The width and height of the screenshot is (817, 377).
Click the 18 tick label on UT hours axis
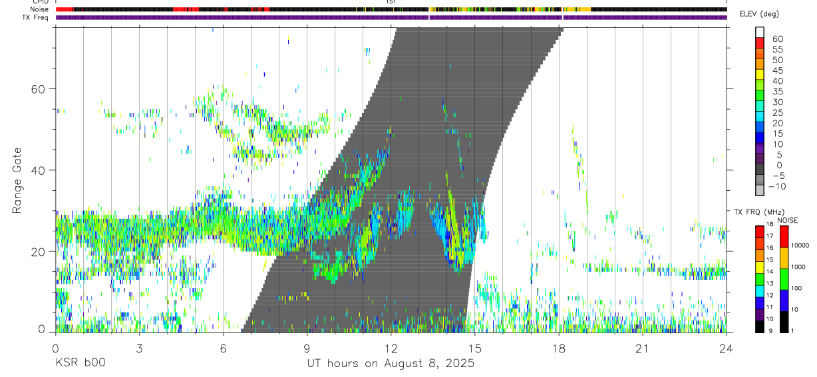point(558,348)
